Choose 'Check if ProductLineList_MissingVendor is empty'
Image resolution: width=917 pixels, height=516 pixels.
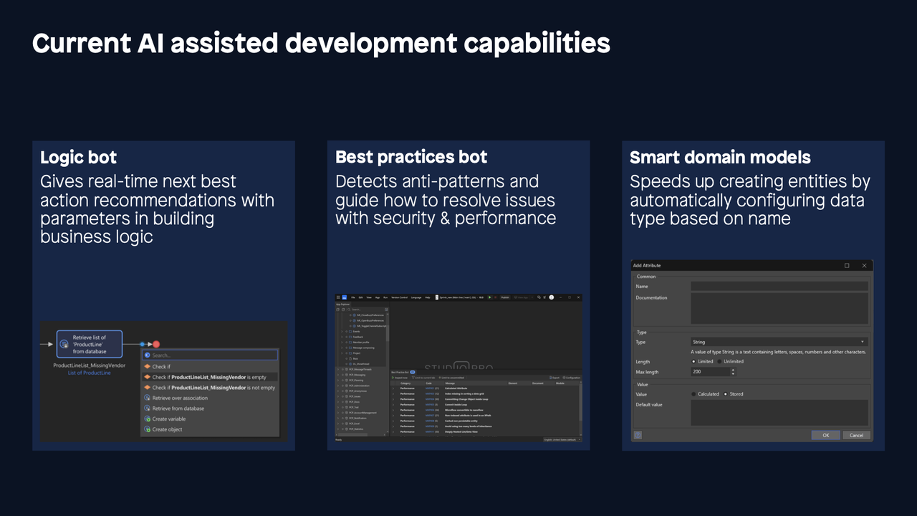209,377
